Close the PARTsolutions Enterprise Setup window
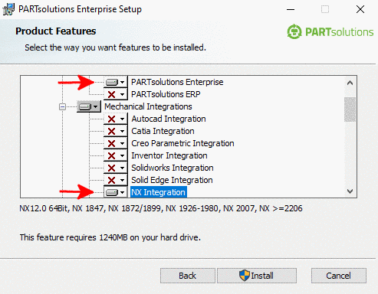 tap(360, 9)
